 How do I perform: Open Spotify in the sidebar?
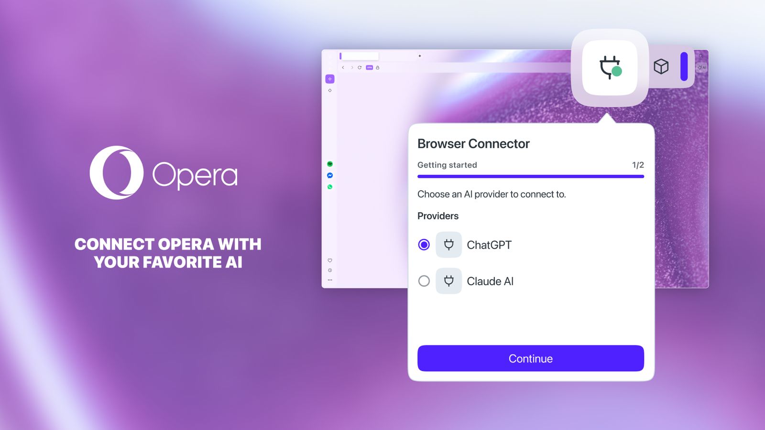coord(330,164)
